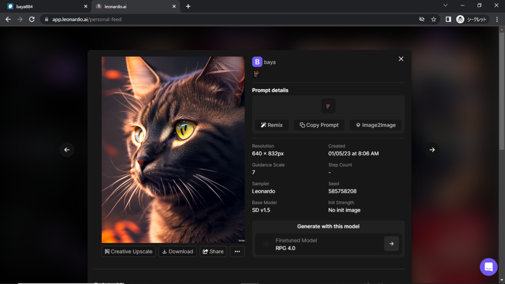The width and height of the screenshot is (505, 284).
Task: Click the baya user avatar
Action: (x=257, y=62)
